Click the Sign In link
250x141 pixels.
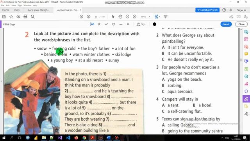pos(241,10)
